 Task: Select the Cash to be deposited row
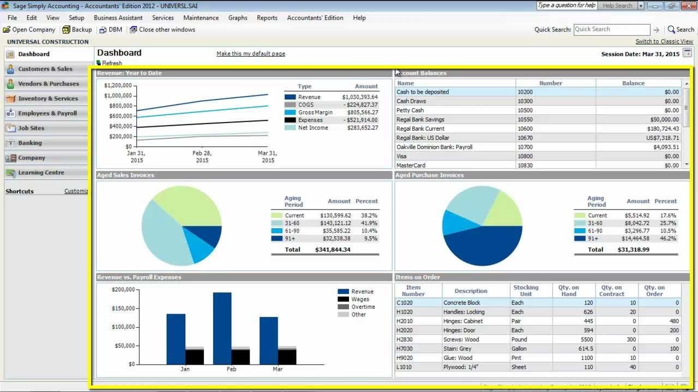coord(538,92)
